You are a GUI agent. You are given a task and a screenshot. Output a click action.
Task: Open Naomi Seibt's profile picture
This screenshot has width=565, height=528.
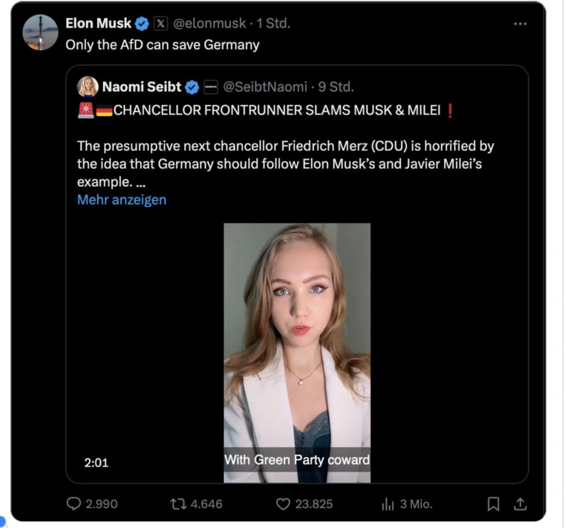click(x=88, y=87)
